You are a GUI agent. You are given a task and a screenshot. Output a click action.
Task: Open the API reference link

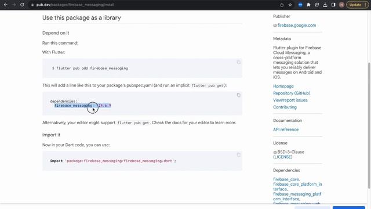coord(286,129)
